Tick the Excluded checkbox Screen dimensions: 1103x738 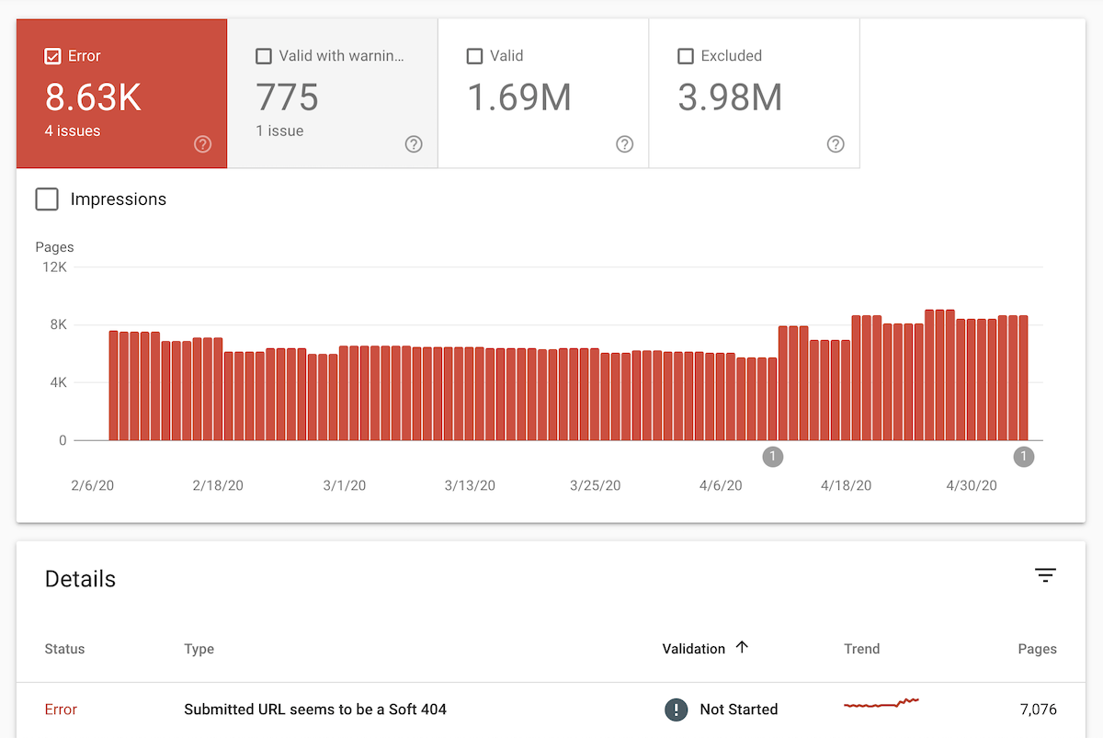tap(685, 56)
